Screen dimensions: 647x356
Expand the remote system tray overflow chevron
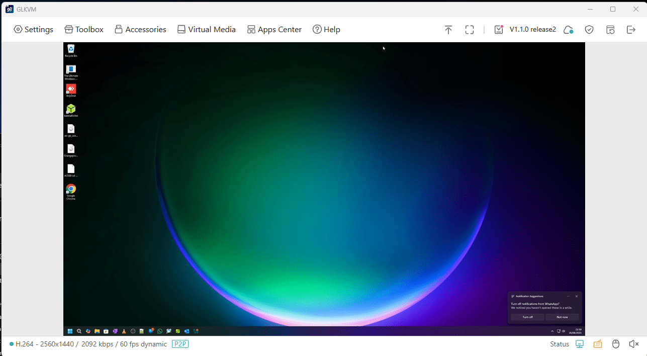coord(552,331)
